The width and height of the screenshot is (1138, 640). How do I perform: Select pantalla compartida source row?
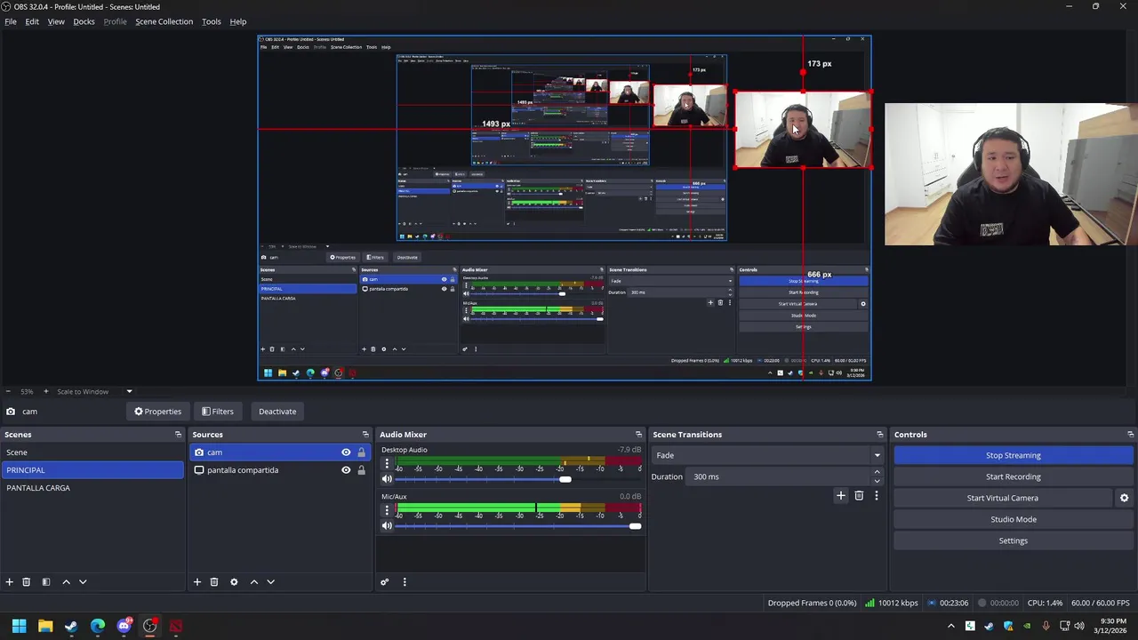click(x=280, y=470)
